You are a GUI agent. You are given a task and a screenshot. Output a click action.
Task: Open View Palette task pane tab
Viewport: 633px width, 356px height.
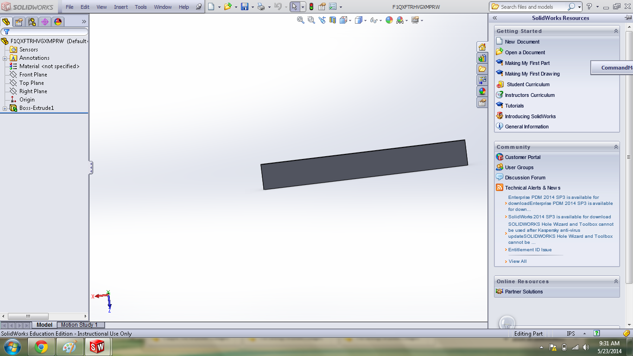[482, 80]
